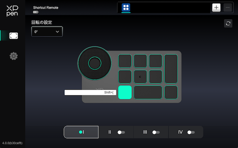
Task: Click the Shortcut Remote device name
Action: [x=46, y=7]
